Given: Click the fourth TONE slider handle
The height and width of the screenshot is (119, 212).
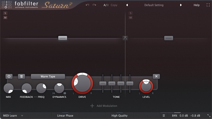Looking at the screenshot, I should 130,83.
